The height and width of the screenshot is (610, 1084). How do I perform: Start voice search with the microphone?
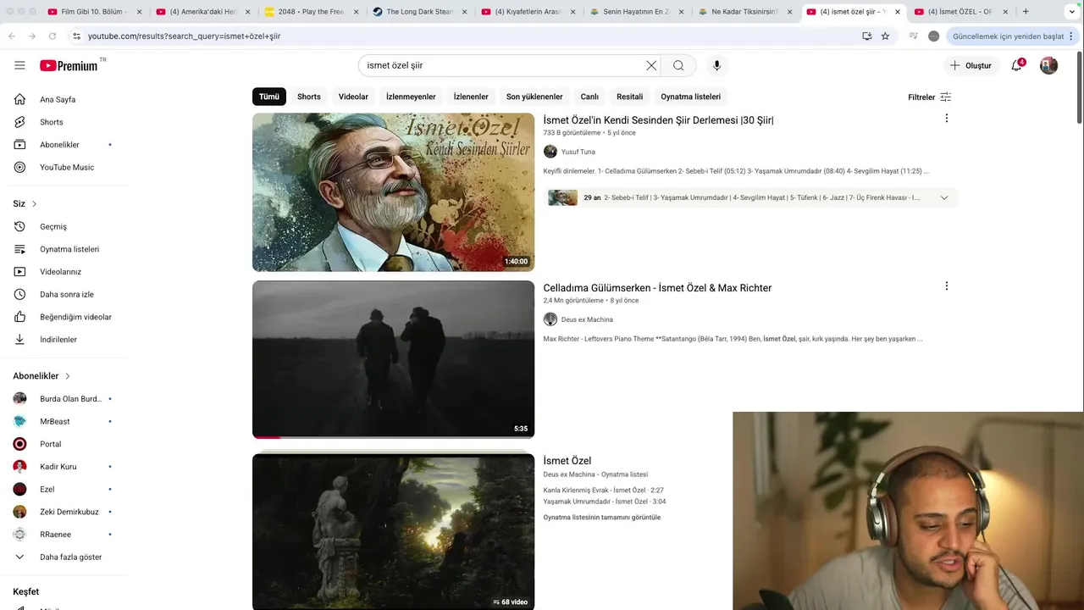(716, 65)
